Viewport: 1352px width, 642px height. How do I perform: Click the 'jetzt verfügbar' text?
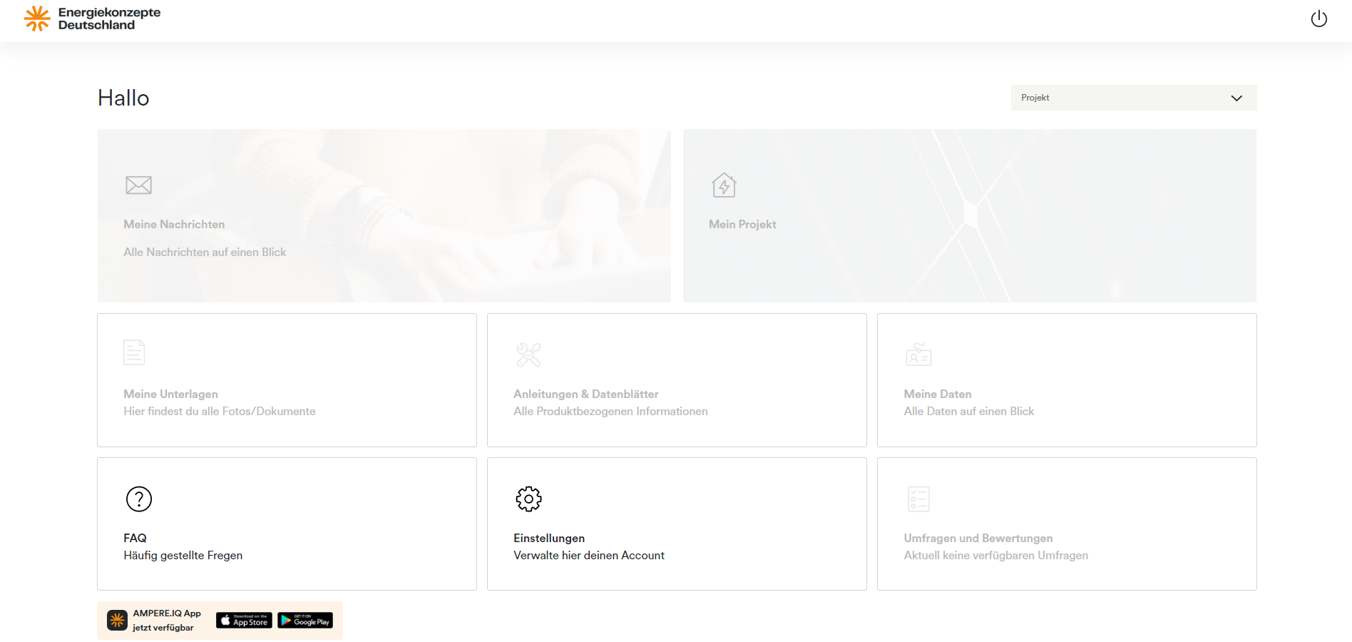163,628
